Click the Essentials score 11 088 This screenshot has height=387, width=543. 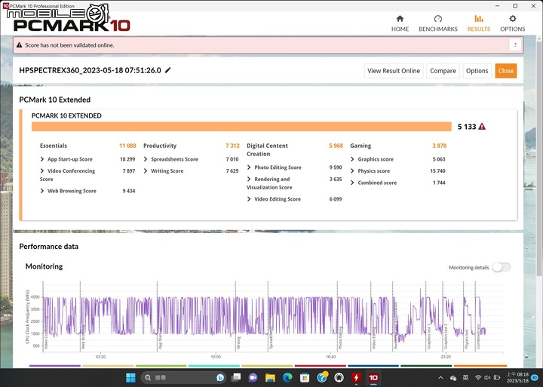[x=127, y=146]
